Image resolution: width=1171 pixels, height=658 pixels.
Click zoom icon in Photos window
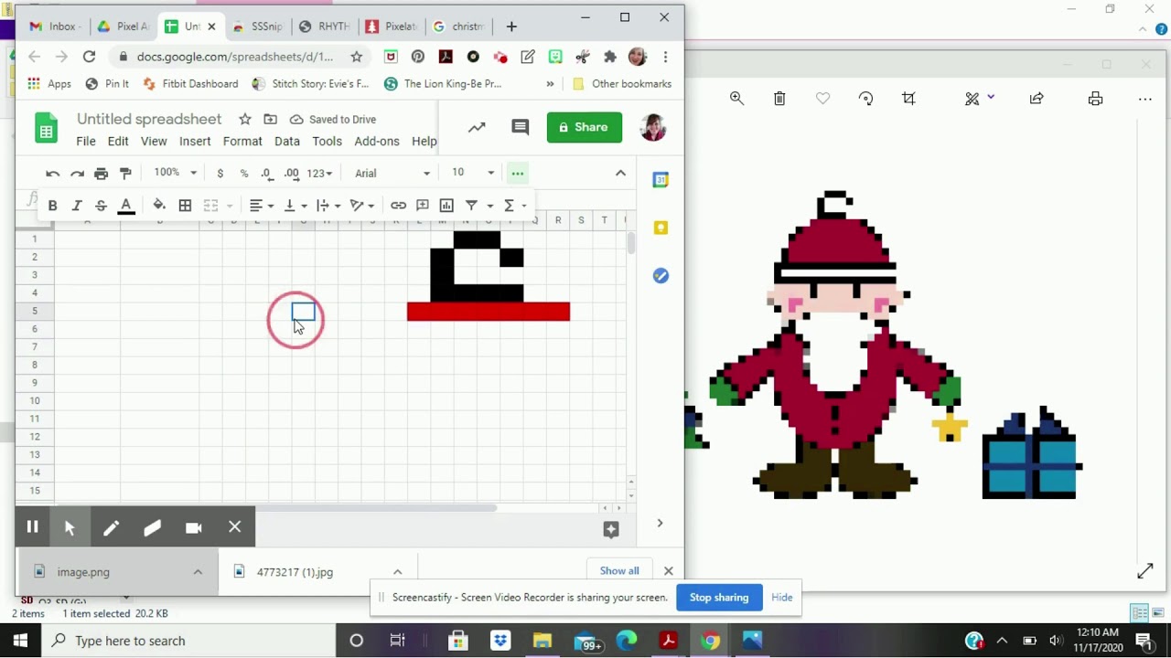[736, 99]
